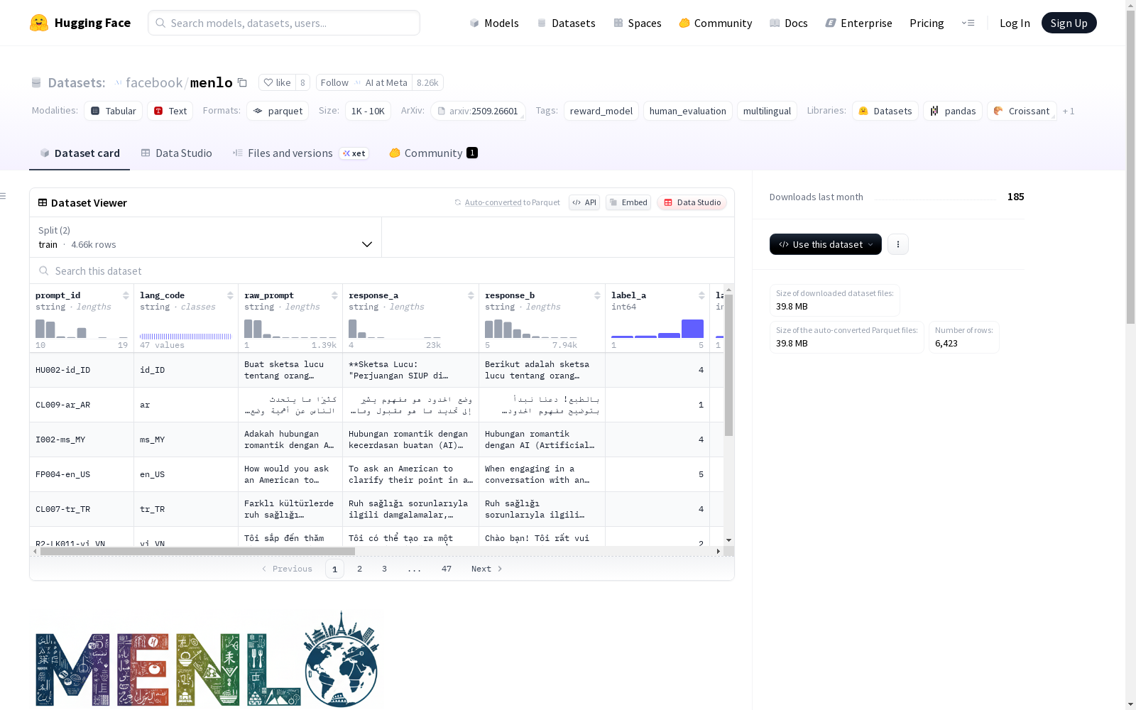The height and width of the screenshot is (710, 1136).
Task: Show the additional +1 libraries
Action: [x=1069, y=111]
